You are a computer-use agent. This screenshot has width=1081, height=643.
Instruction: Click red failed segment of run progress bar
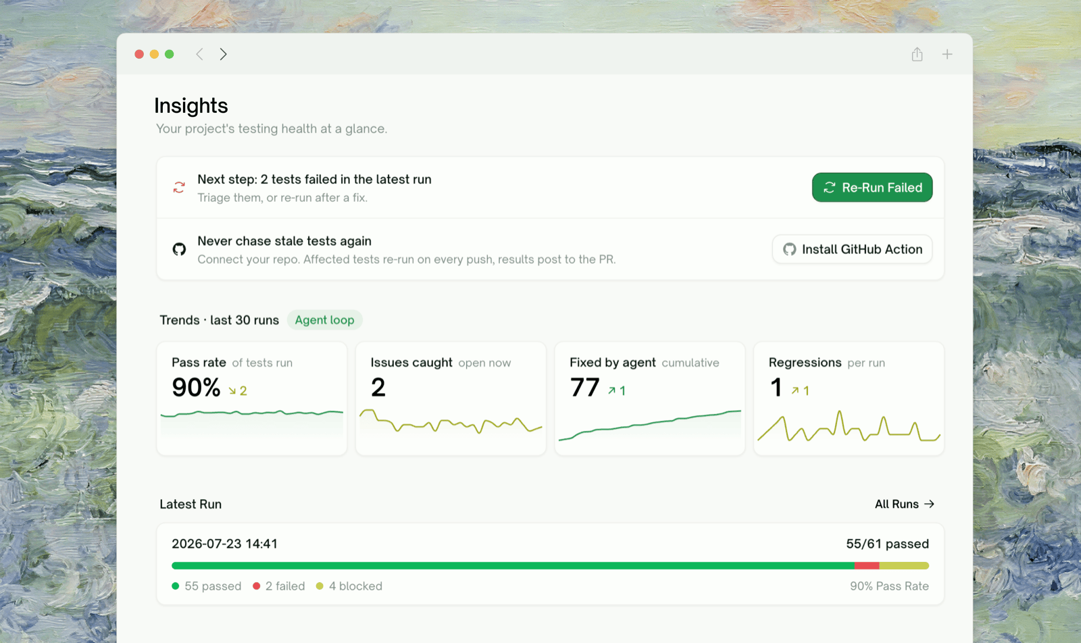(867, 565)
